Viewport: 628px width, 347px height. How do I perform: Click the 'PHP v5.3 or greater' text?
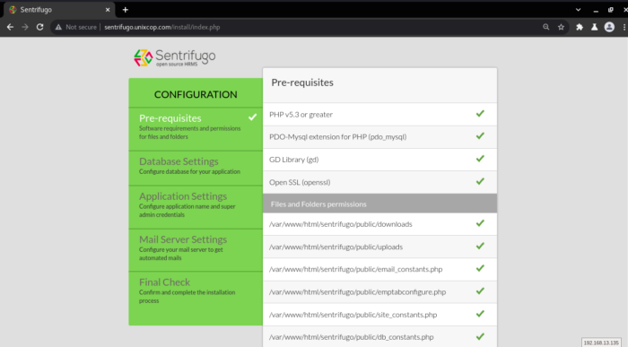coord(301,115)
